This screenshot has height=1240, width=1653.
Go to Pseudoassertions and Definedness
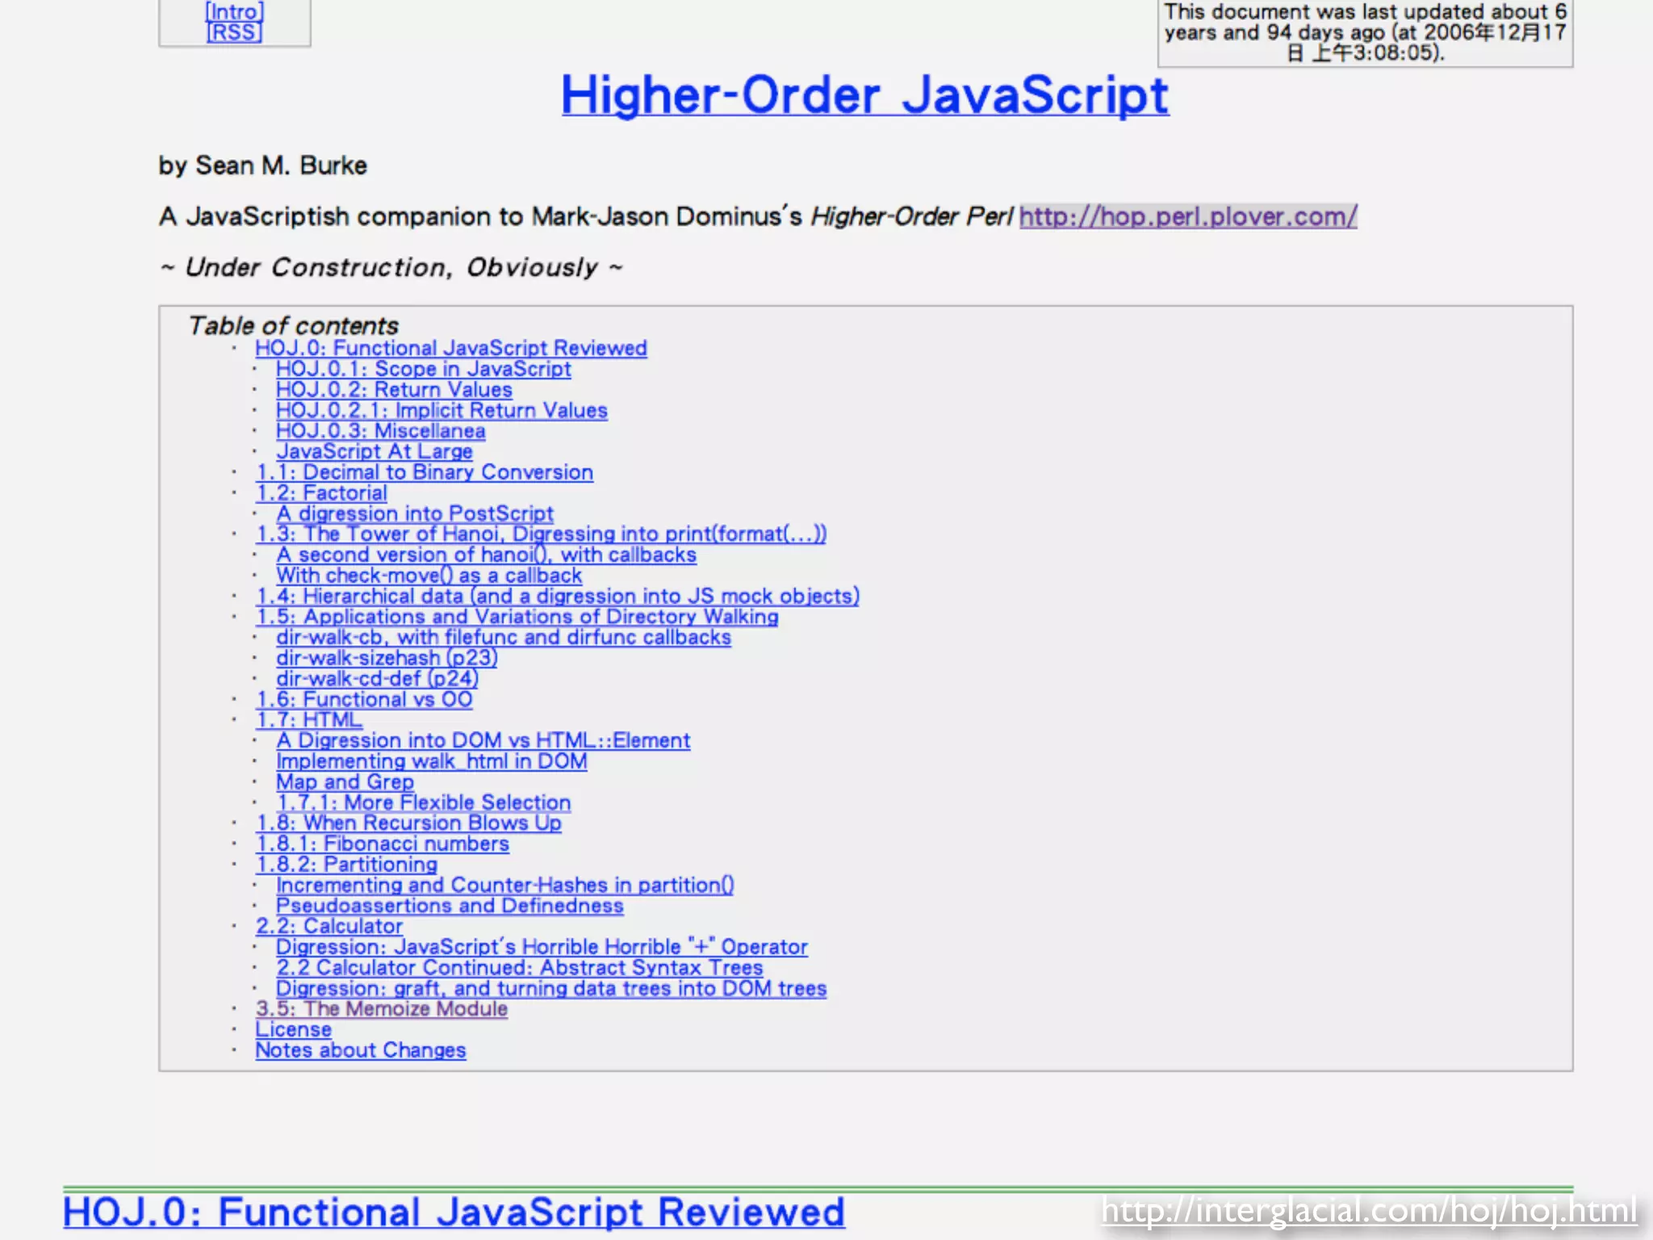(450, 906)
